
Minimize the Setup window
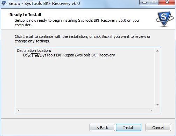click(x=145, y=2)
